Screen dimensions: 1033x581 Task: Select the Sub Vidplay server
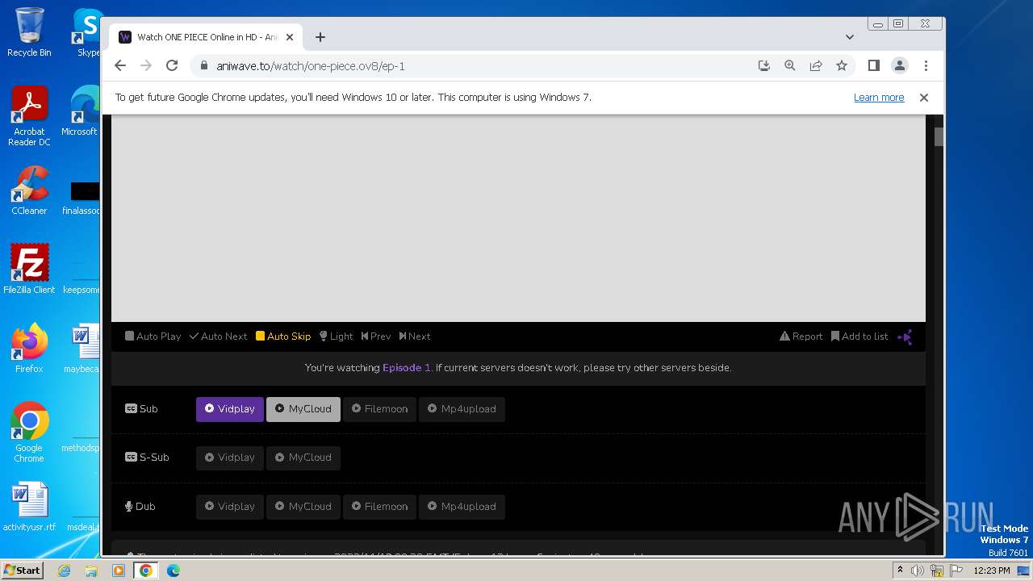(230, 409)
